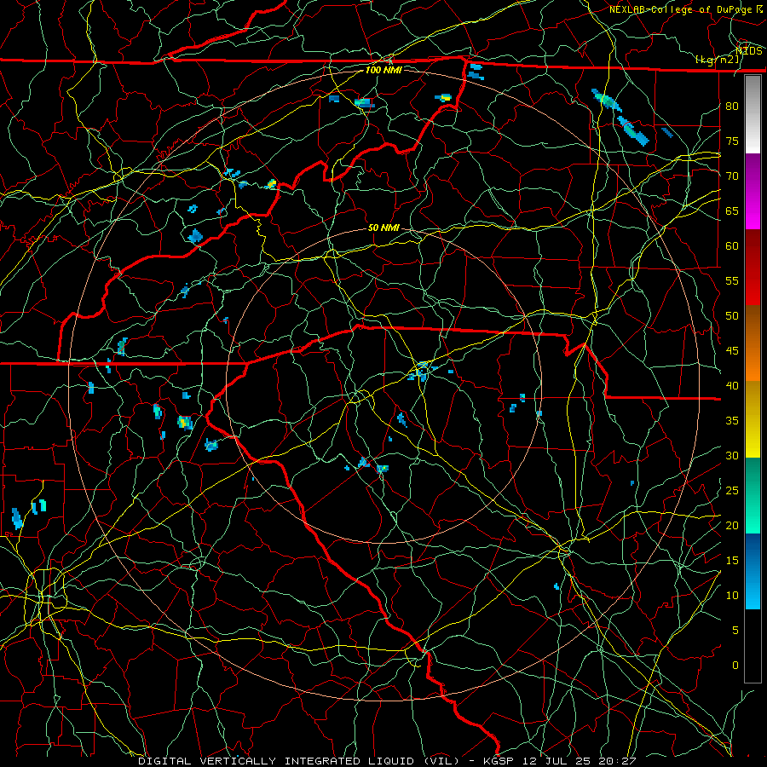This screenshot has height=767, width=767.
Task: Click the "NEXLAB-College of DuPage" header text
Action: [x=680, y=9]
